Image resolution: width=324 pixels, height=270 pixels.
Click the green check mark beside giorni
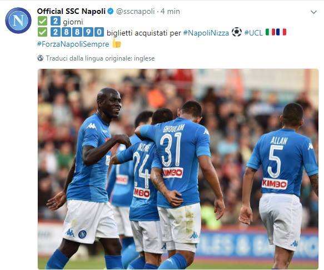point(42,21)
